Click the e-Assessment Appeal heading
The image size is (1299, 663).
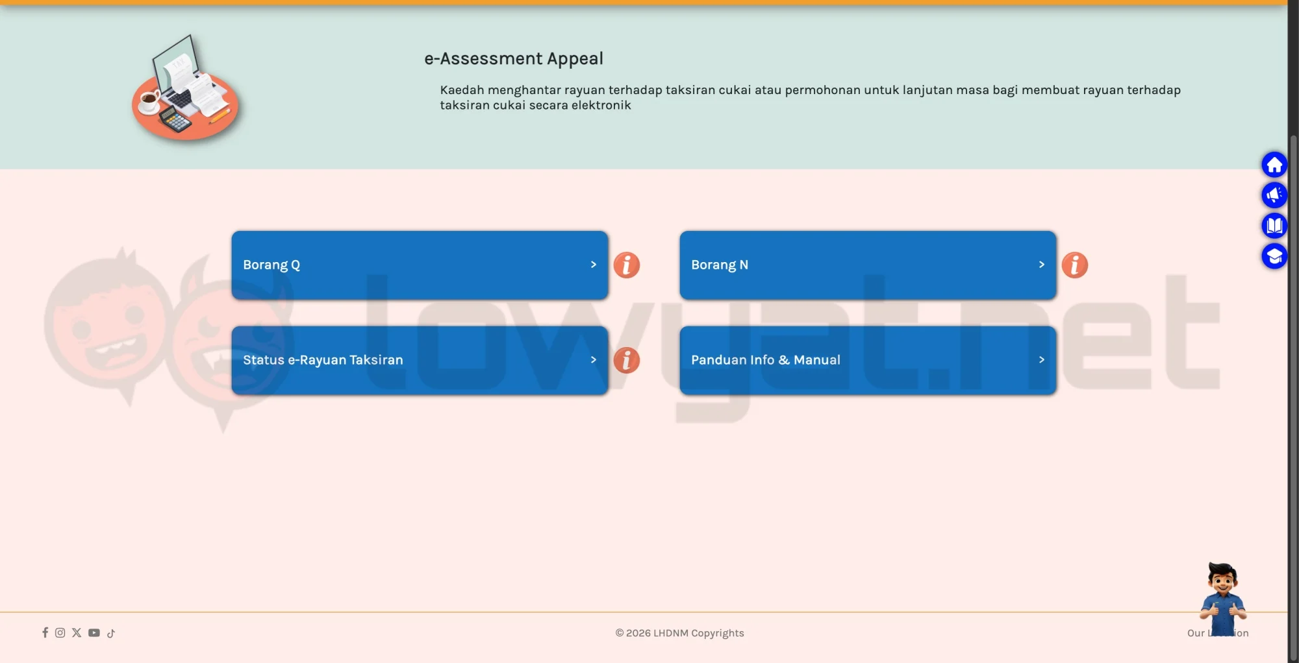pos(514,58)
